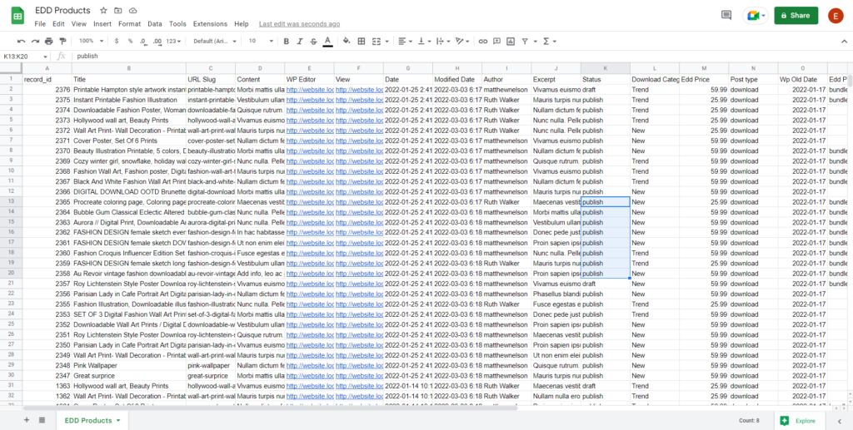The height and width of the screenshot is (430, 853).
Task: Click the Add Sheet plus icon
Action: pos(26,420)
